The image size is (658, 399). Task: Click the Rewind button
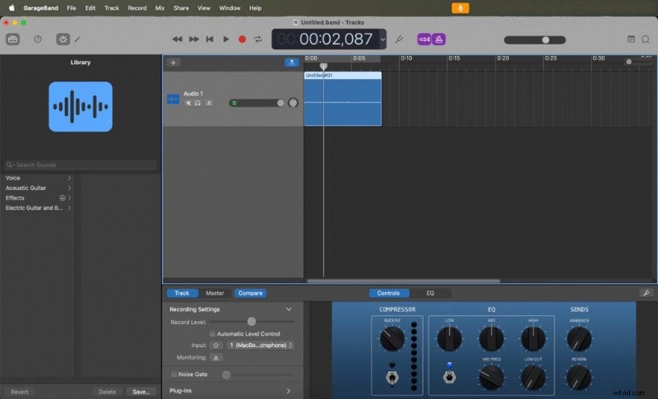pyautogui.click(x=177, y=39)
